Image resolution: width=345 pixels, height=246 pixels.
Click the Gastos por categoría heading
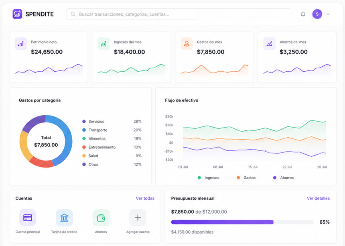click(x=40, y=100)
